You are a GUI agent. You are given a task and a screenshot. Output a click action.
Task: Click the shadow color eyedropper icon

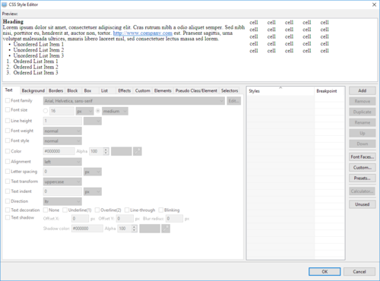point(166,229)
